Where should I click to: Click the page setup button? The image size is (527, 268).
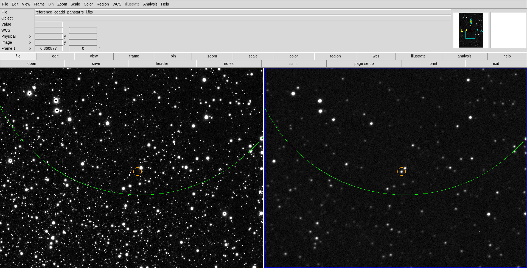click(364, 63)
